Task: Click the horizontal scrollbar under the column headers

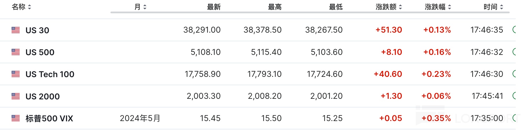Action: [309, 12]
